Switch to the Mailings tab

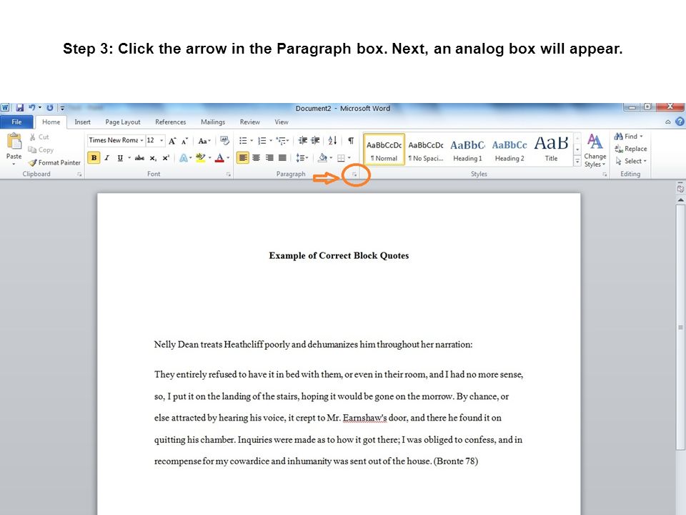(x=213, y=122)
